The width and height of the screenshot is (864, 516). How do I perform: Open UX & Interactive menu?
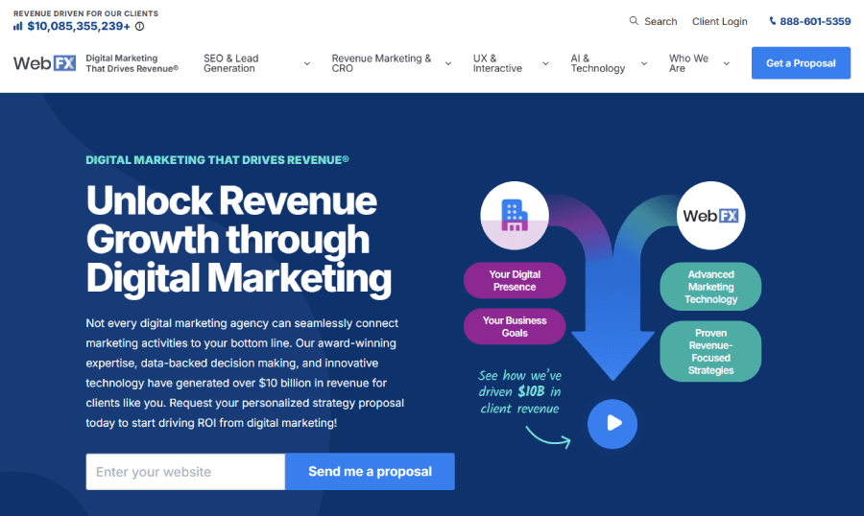point(497,63)
